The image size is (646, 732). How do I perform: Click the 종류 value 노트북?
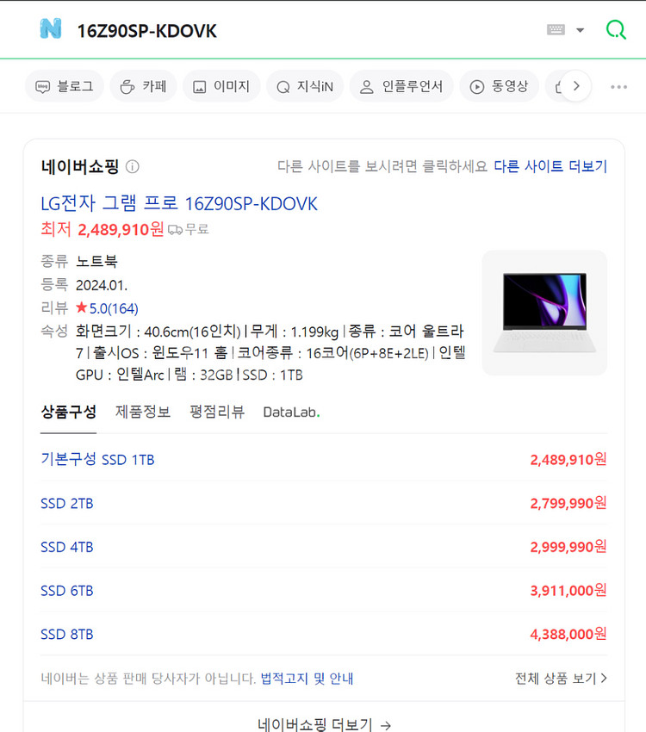click(x=96, y=261)
